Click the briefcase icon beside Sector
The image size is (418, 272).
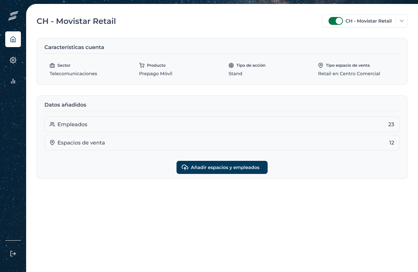tap(52, 65)
